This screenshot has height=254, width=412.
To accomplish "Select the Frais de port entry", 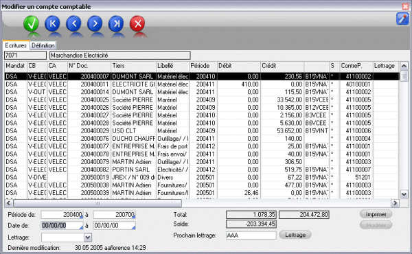I will pos(201,146).
